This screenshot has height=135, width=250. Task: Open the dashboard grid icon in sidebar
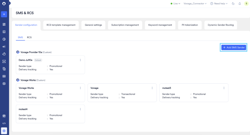pos(4,24)
